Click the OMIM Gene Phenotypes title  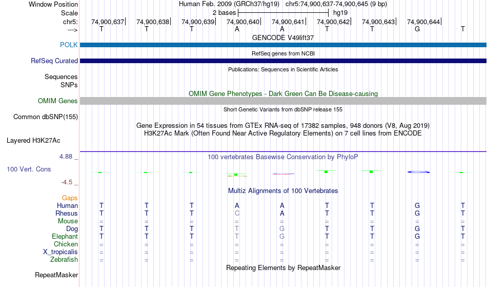[x=283, y=93]
